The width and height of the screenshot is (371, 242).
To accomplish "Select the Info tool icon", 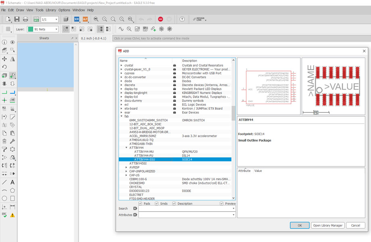I will click(x=4, y=42).
